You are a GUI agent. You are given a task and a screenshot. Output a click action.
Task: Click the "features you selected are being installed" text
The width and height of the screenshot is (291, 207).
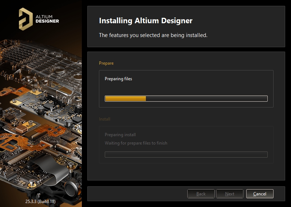click(x=153, y=35)
